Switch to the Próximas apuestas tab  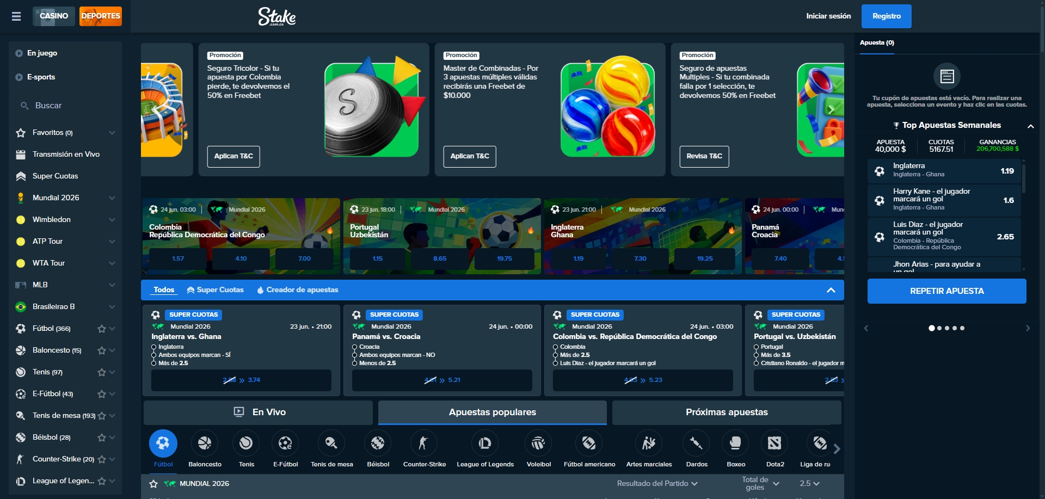coord(727,412)
